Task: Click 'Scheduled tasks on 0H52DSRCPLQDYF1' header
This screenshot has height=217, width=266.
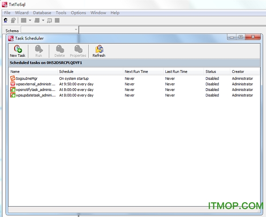Action: click(46, 63)
